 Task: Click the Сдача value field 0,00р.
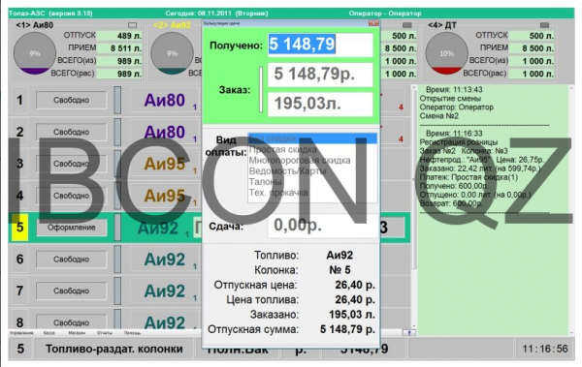pos(322,226)
